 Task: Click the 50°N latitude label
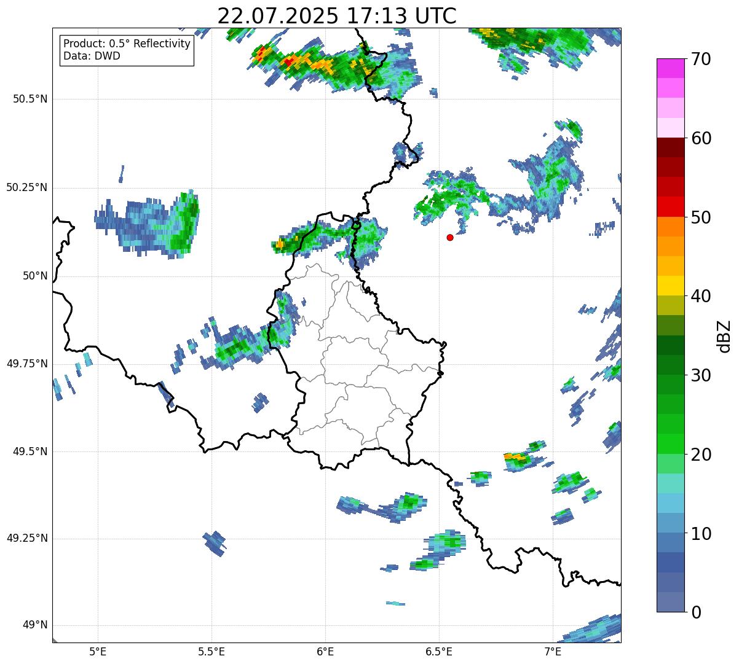click(x=35, y=276)
